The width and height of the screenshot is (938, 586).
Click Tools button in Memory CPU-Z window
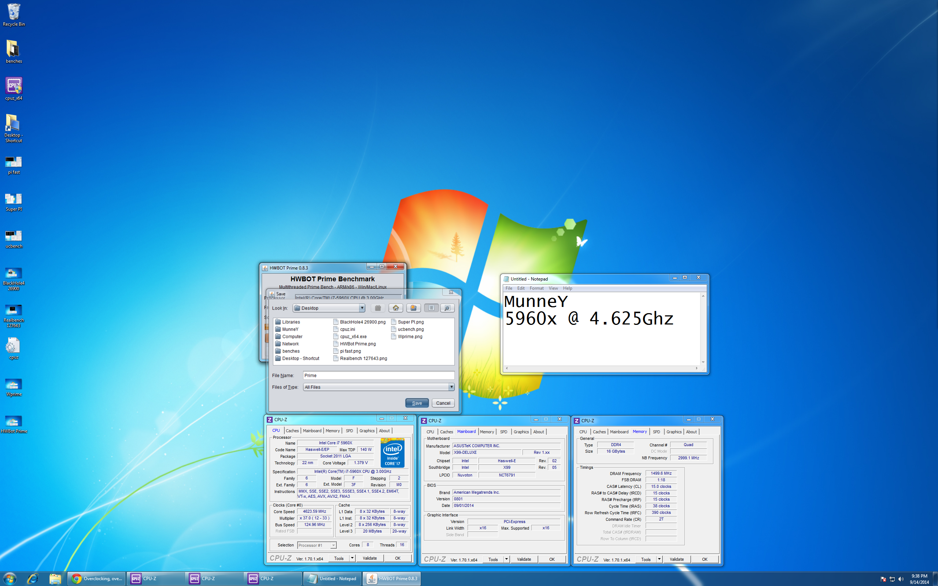coord(646,559)
